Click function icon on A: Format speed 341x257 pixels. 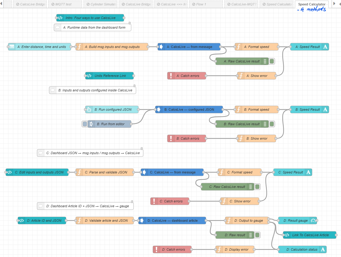238,47
